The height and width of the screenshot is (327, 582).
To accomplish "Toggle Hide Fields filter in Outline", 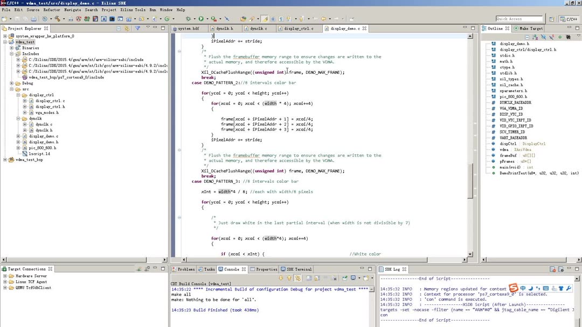I will pos(543,37).
